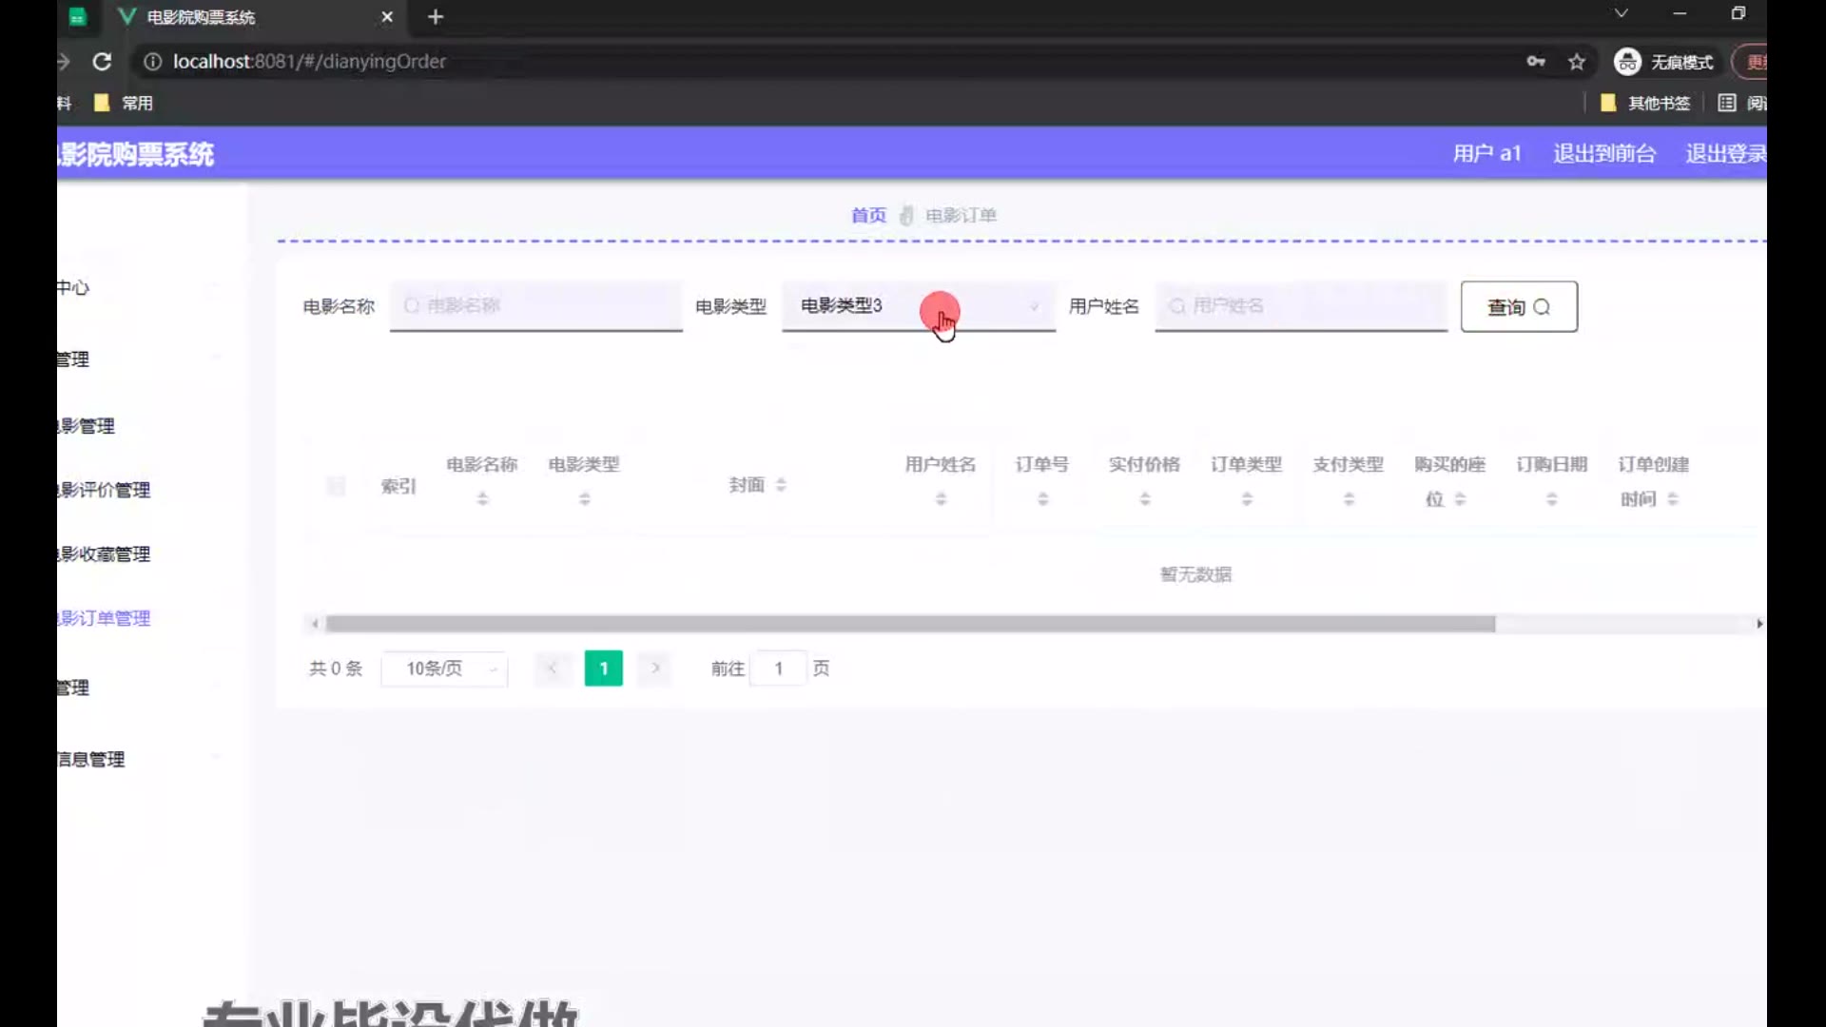This screenshot has width=1826, height=1027.
Task: Toggle the select-all checkbox in table header
Action: pos(336,487)
